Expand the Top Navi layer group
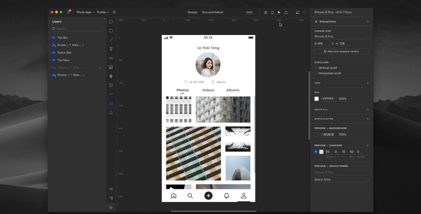This screenshot has height=214, width=421. 51,60
